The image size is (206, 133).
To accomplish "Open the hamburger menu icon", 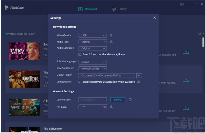I will tap(187, 4).
